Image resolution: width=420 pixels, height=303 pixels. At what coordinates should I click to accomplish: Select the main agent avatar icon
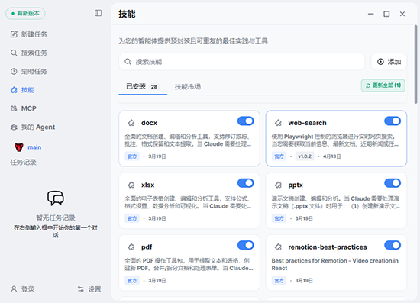tap(19, 147)
